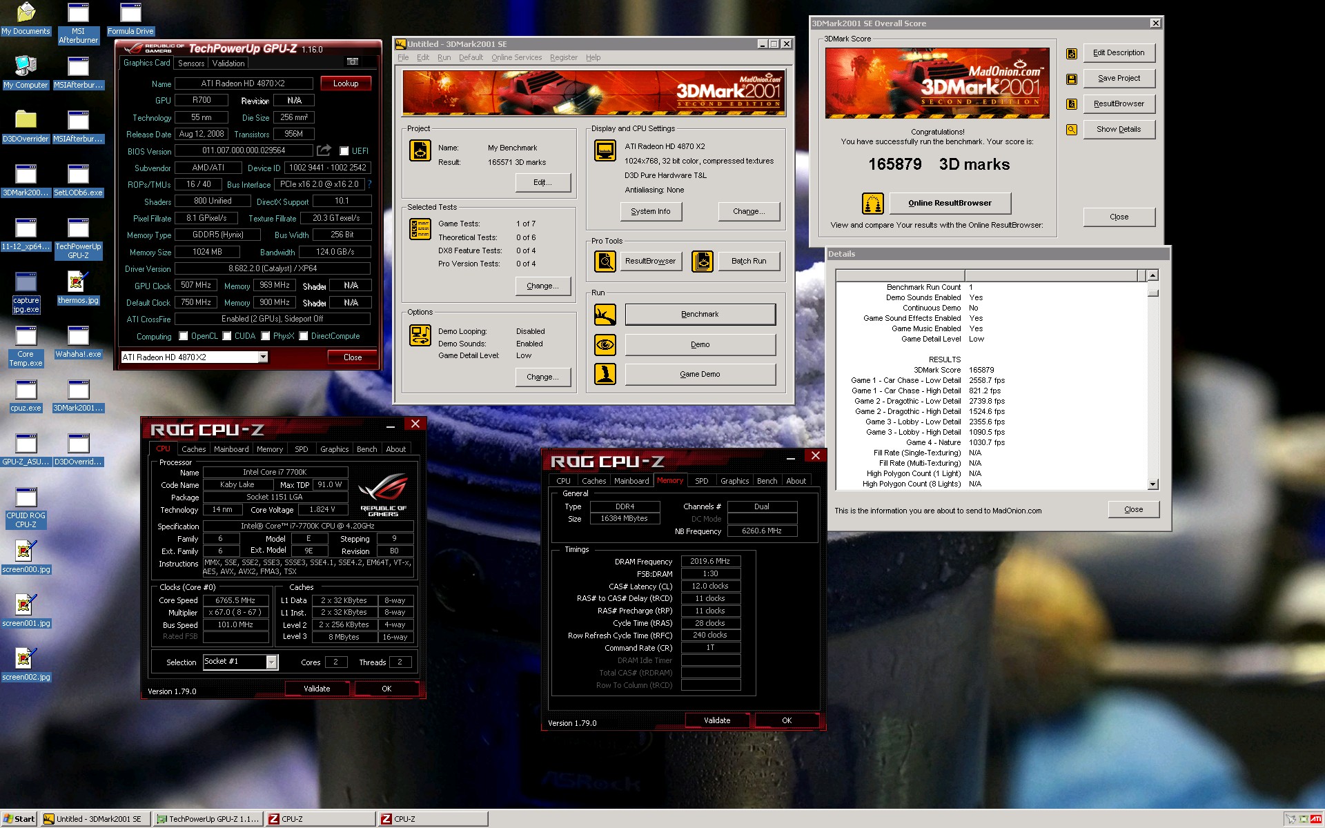Click the Display and CPU Settings monitor icon
The image size is (1325, 828).
point(605,150)
